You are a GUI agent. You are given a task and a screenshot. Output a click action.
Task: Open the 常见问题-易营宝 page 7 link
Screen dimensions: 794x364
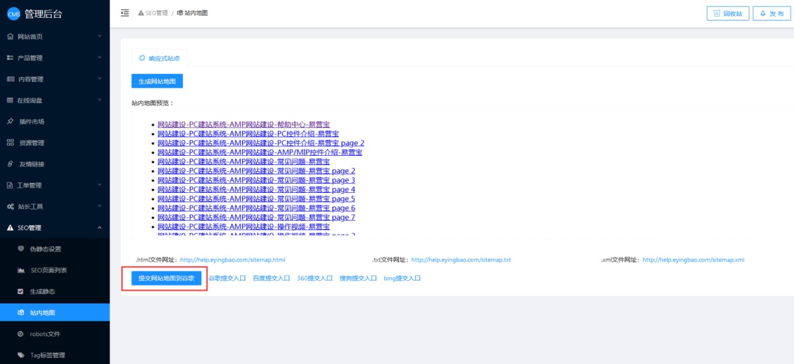pyautogui.click(x=256, y=217)
